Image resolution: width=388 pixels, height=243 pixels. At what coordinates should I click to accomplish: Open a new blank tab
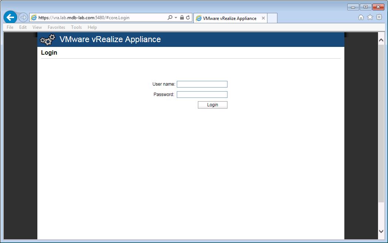[272, 18]
